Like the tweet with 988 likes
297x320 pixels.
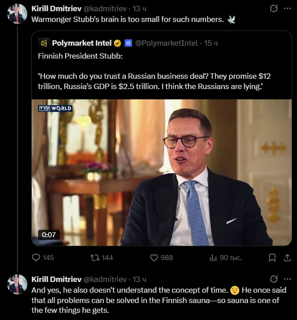click(154, 257)
